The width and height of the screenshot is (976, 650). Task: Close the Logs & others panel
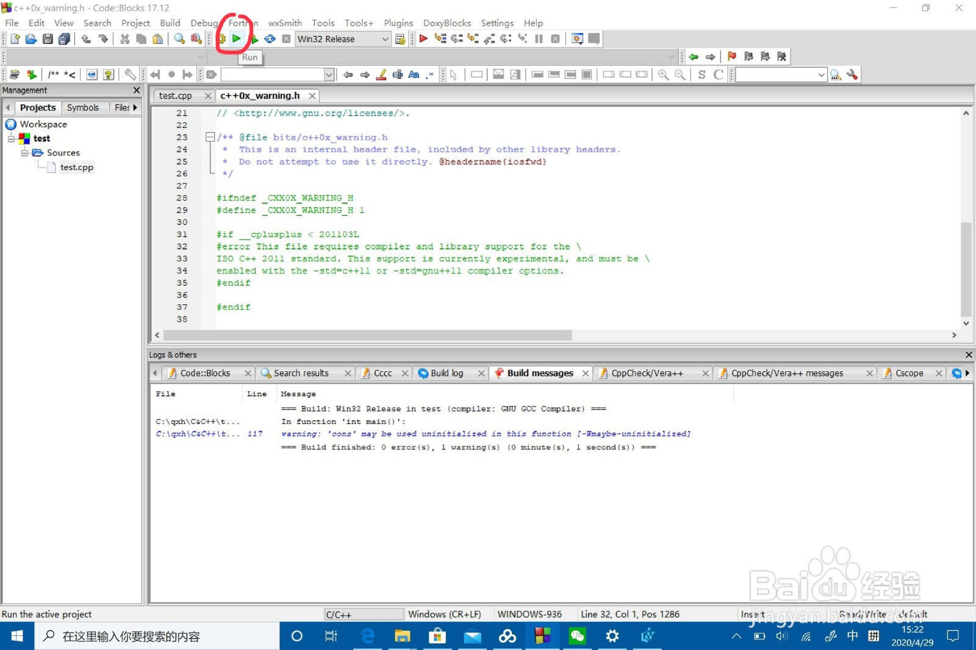(x=968, y=355)
